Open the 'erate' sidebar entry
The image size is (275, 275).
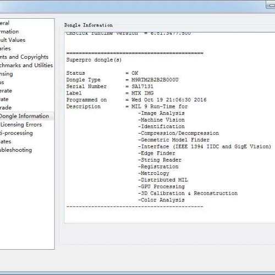[x=6, y=91]
